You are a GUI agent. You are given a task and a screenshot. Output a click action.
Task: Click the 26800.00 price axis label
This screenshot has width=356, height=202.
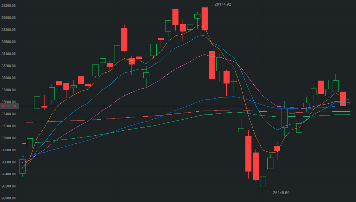point(9,150)
